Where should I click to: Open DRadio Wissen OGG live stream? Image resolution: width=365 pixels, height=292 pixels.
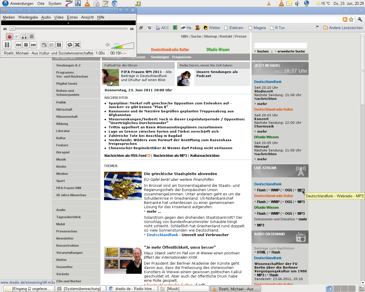click(x=289, y=214)
